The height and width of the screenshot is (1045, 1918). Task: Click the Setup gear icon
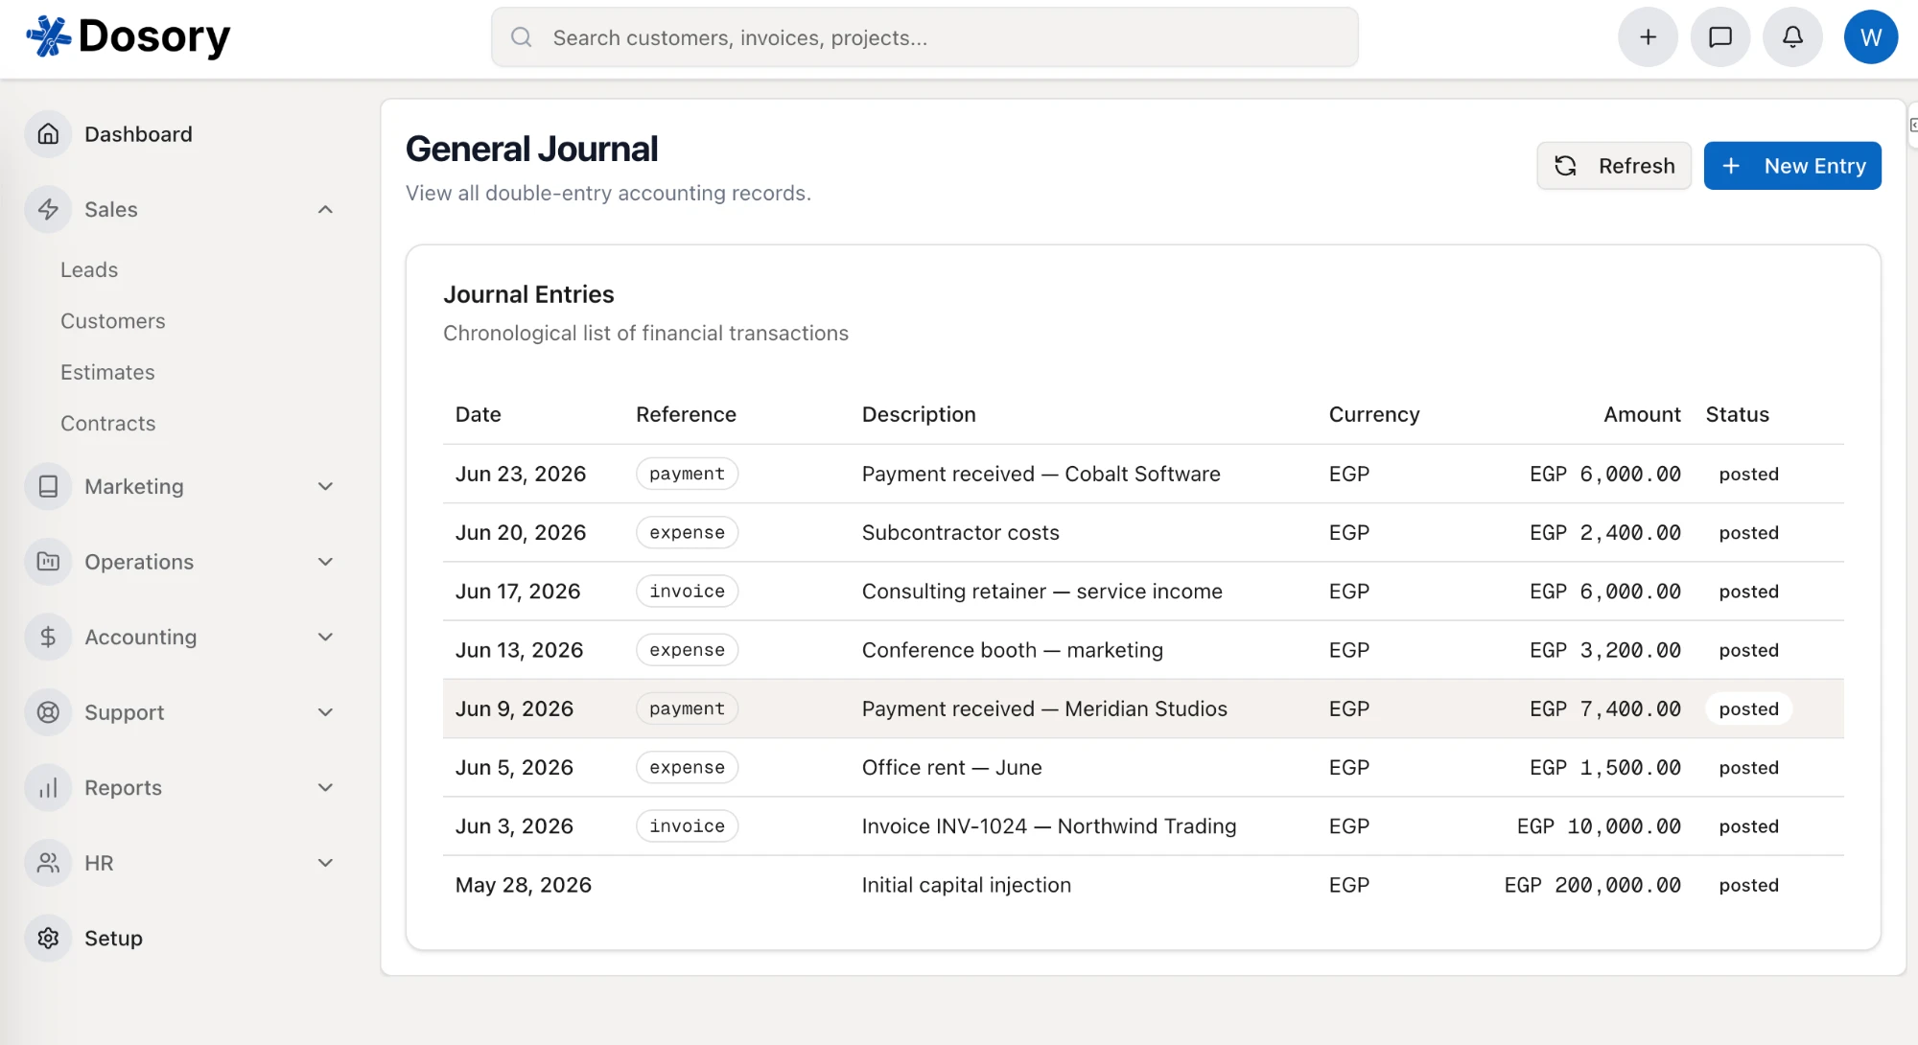click(48, 938)
